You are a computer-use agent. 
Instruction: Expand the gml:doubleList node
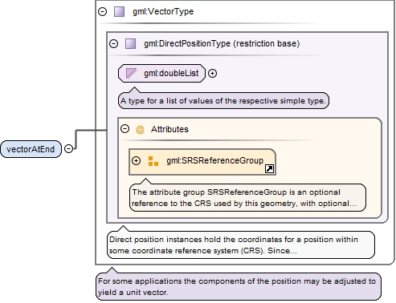click(x=212, y=73)
